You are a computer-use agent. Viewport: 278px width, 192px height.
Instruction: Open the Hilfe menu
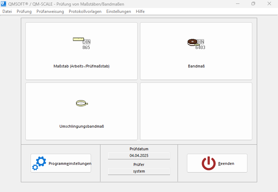click(140, 11)
